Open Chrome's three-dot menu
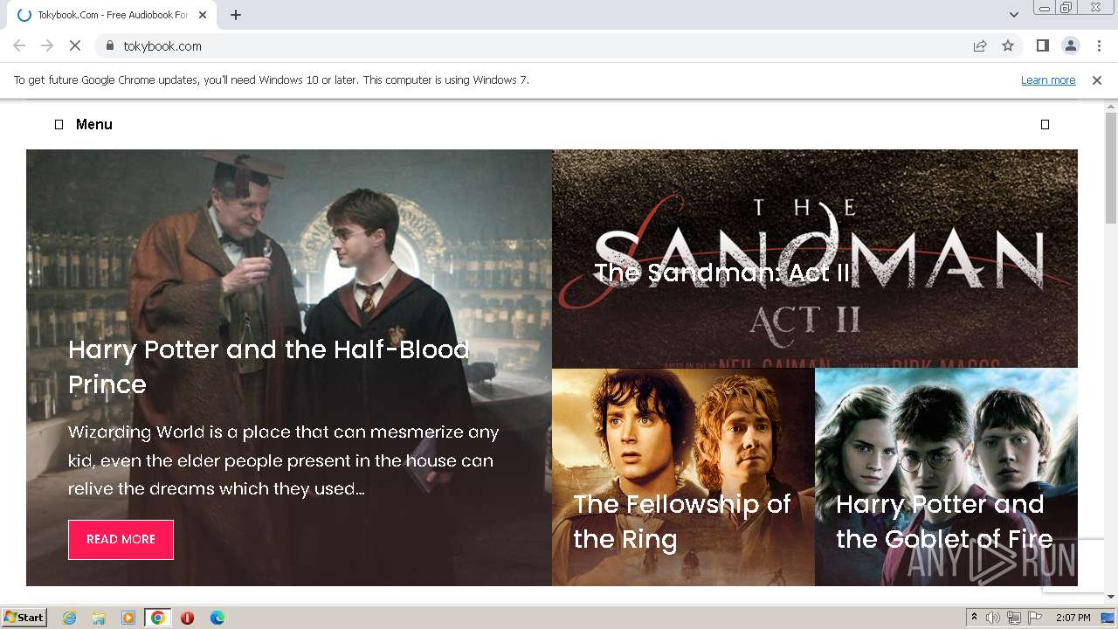This screenshot has width=1118, height=629. (x=1099, y=45)
